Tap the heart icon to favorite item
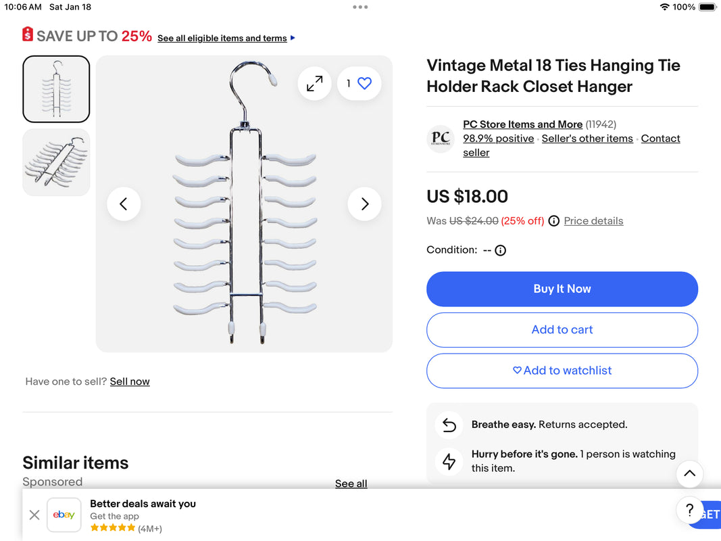 pyautogui.click(x=364, y=84)
